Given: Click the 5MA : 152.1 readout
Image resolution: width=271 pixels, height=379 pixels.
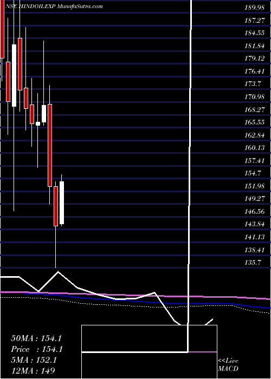Looking at the screenshot, I should click(x=34, y=360).
